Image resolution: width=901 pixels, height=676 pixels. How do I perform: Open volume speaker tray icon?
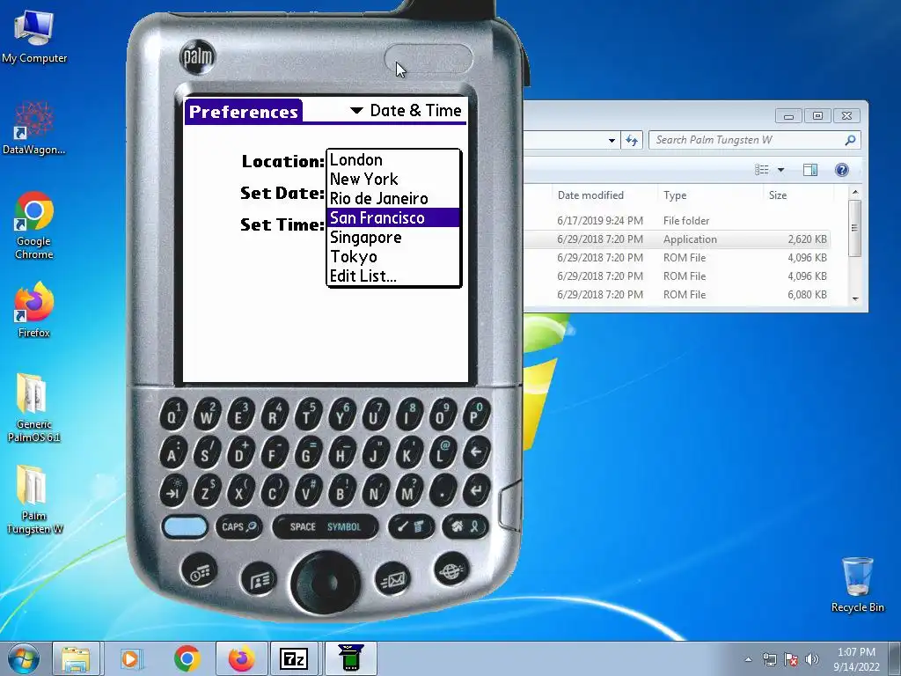pyautogui.click(x=812, y=659)
